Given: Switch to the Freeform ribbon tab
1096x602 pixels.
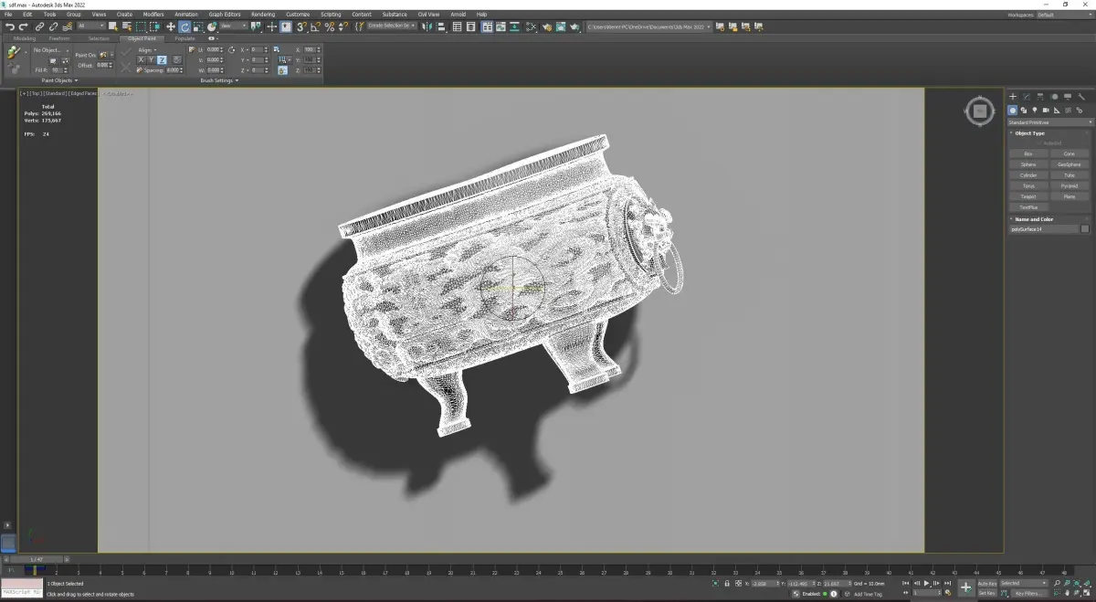Looking at the screenshot, I should (x=58, y=38).
